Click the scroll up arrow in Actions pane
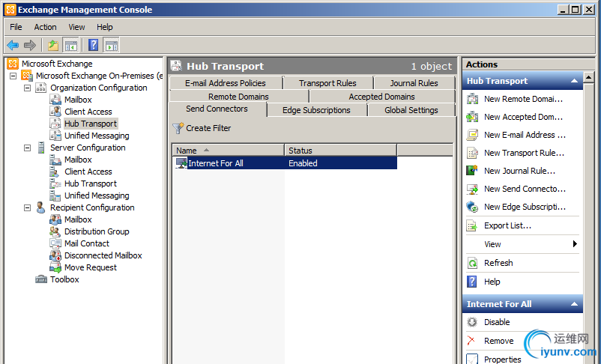This screenshot has width=601, height=364. pyautogui.click(x=589, y=78)
